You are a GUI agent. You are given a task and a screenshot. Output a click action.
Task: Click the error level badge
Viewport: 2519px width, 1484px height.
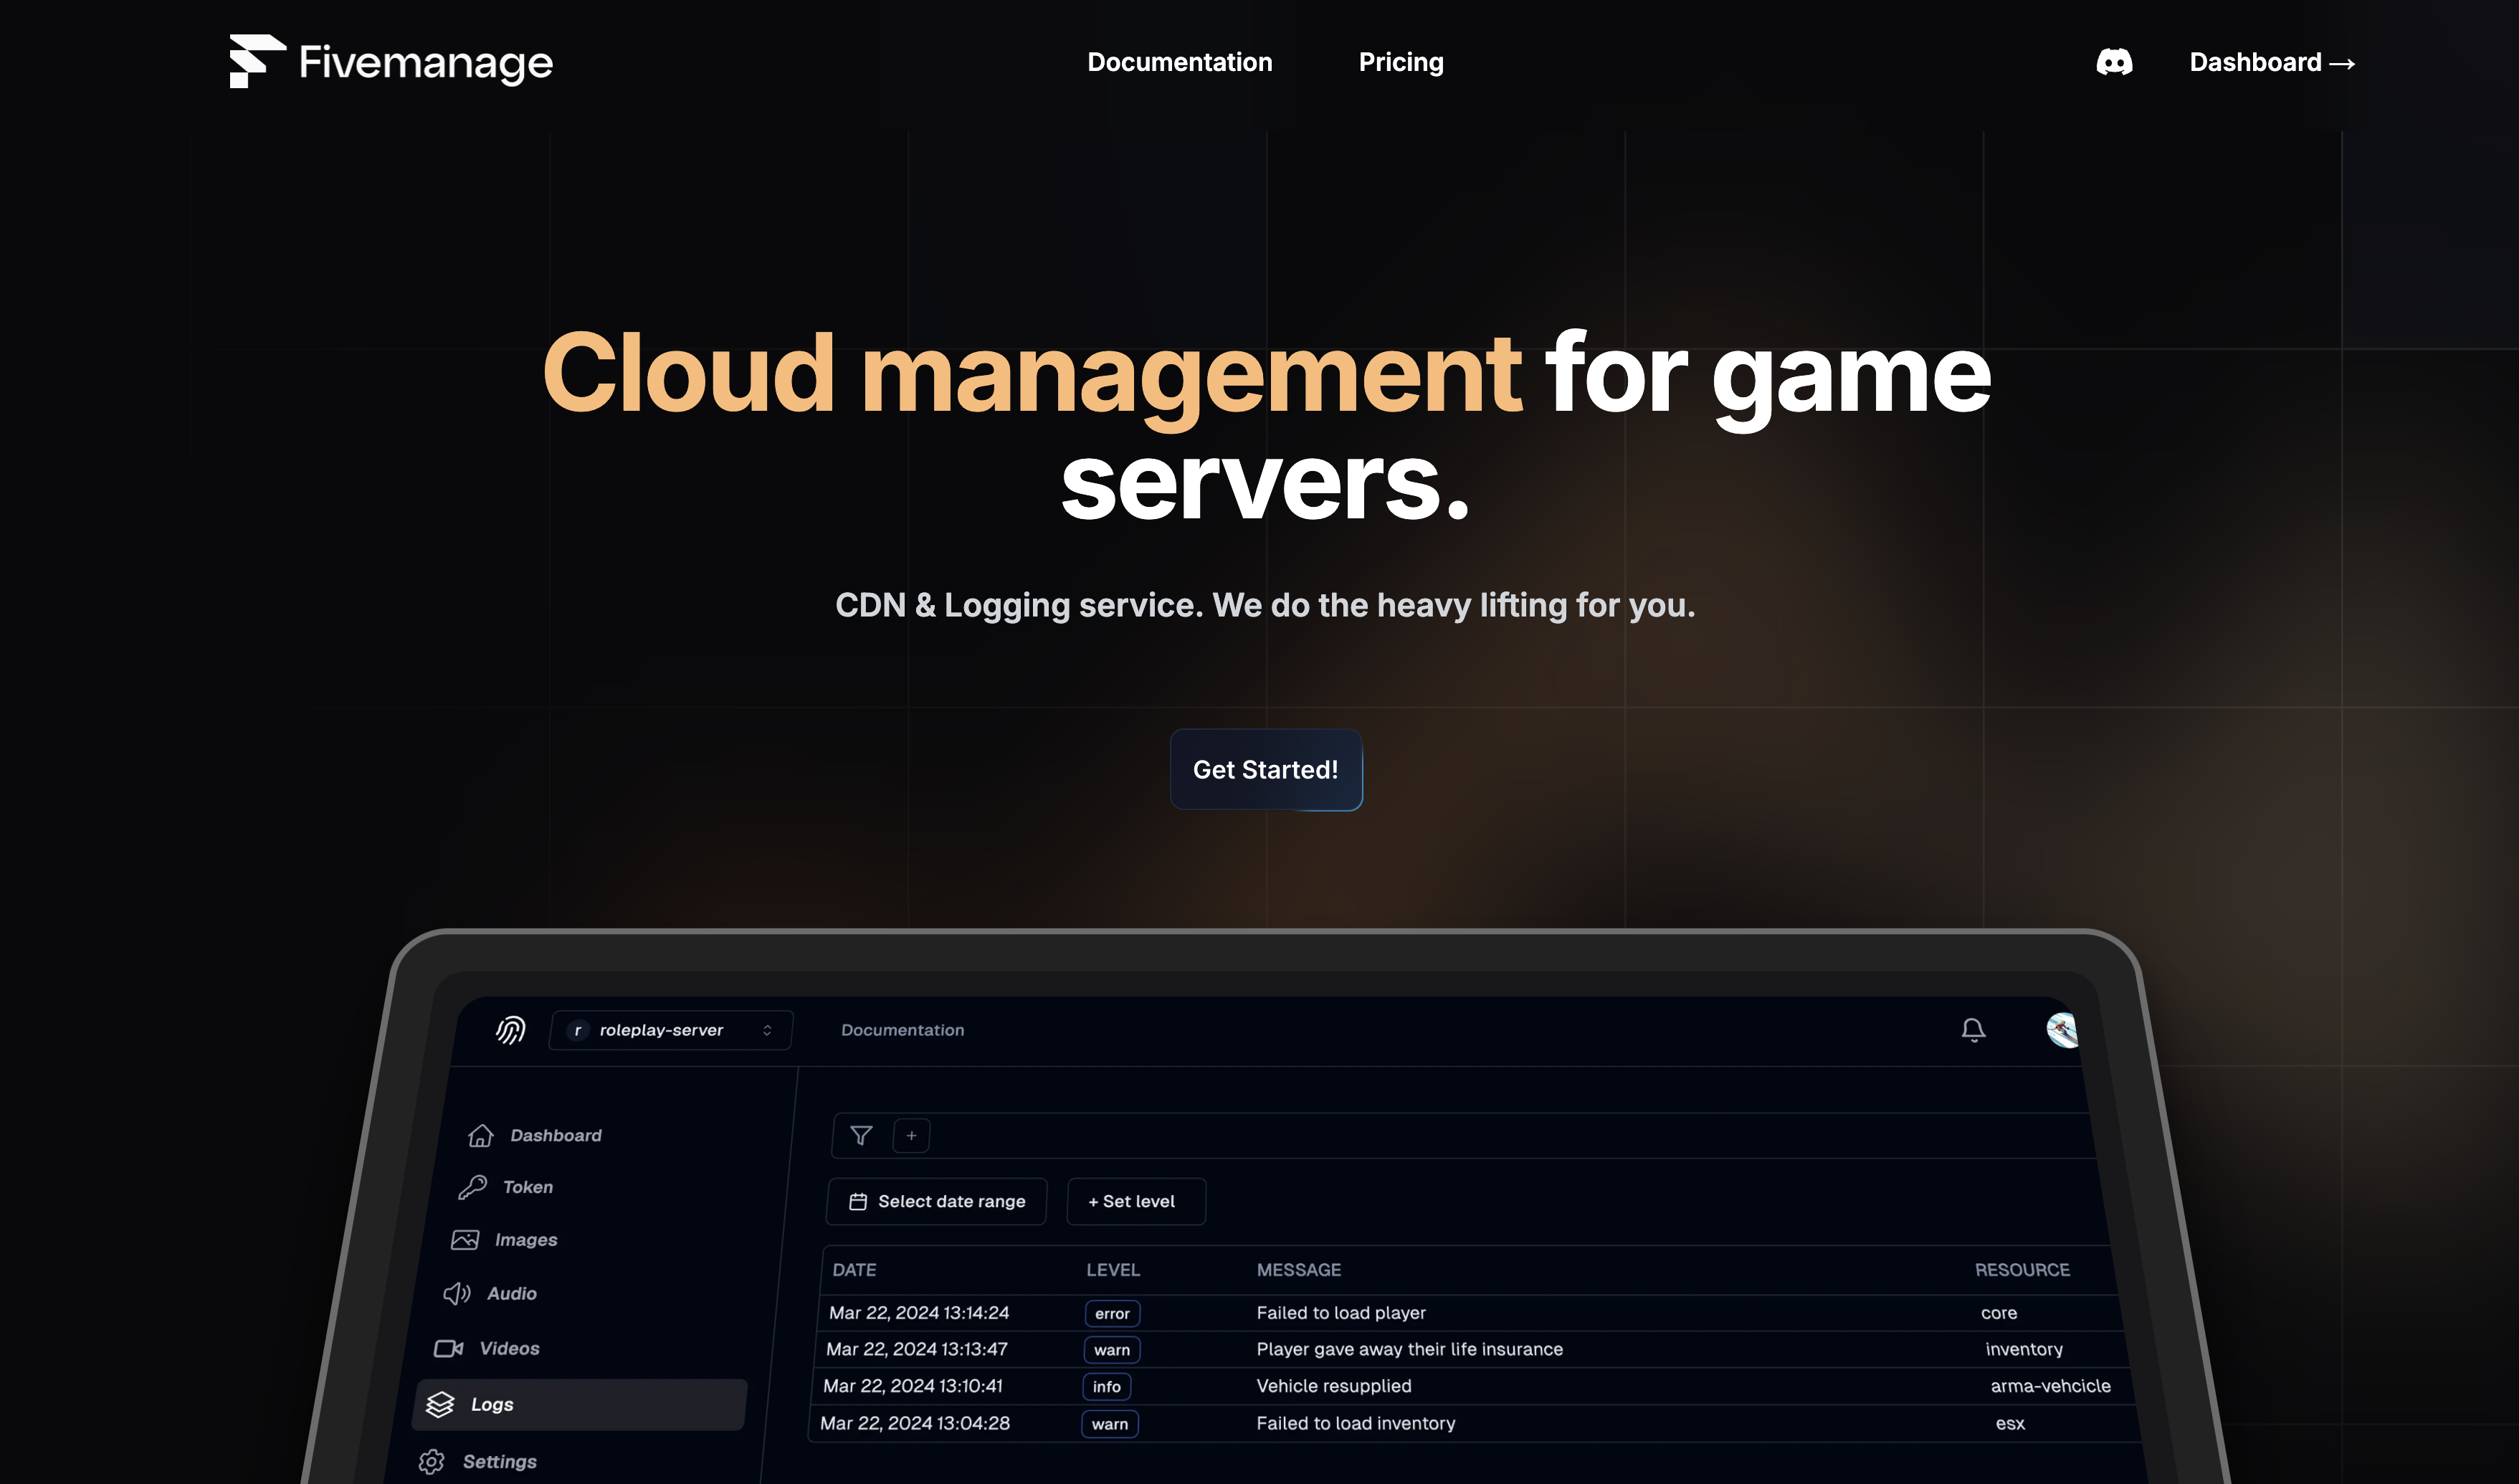click(1112, 1313)
